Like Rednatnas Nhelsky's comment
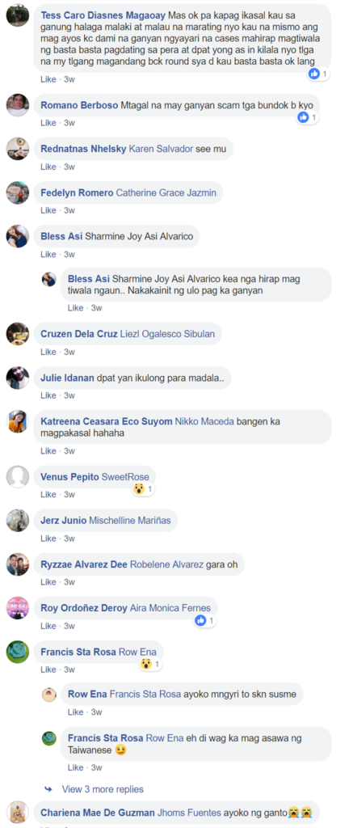Screen dimensions: 349x828 (48, 167)
